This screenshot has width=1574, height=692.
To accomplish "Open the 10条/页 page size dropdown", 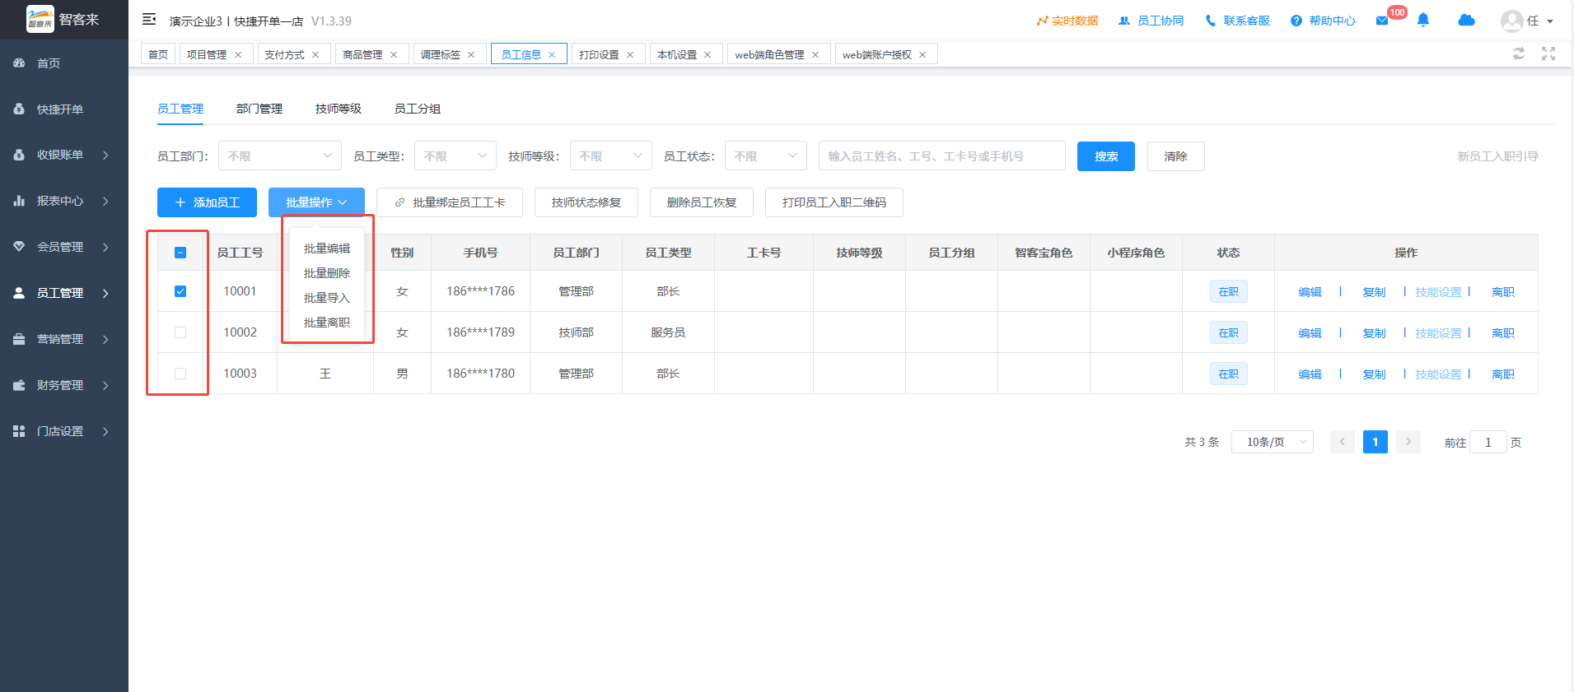I will [x=1273, y=442].
